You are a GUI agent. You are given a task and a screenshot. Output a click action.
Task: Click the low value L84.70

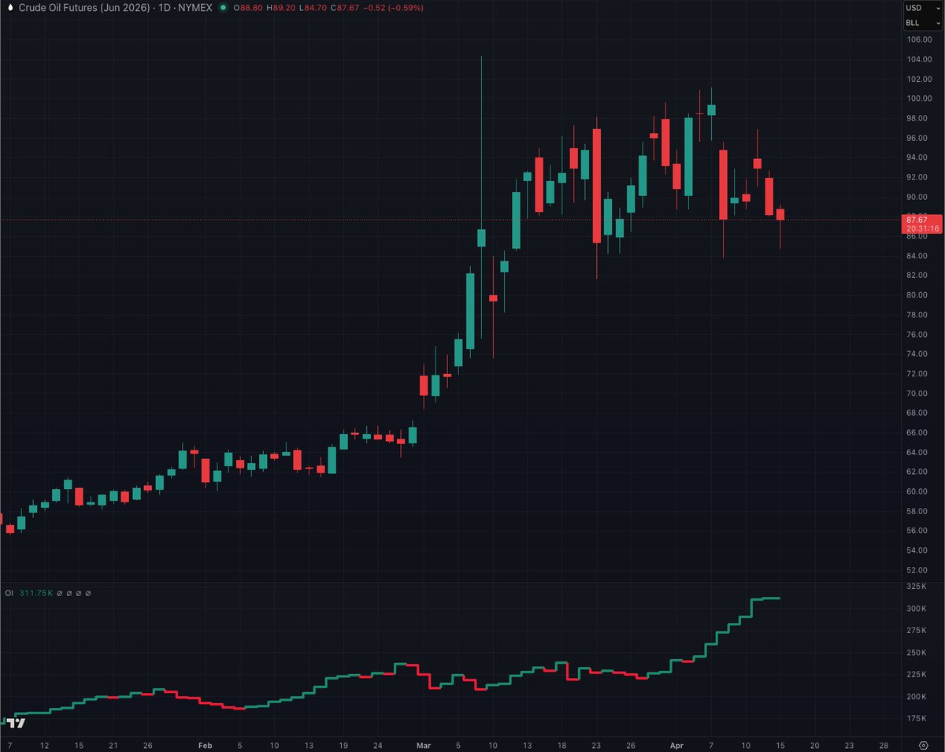pyautogui.click(x=312, y=8)
